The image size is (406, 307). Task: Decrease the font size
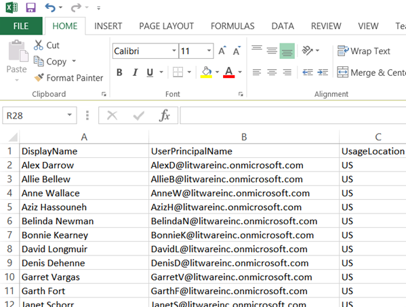[237, 51]
